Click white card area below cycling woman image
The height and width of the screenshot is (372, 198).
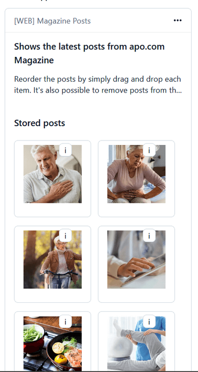(52, 295)
